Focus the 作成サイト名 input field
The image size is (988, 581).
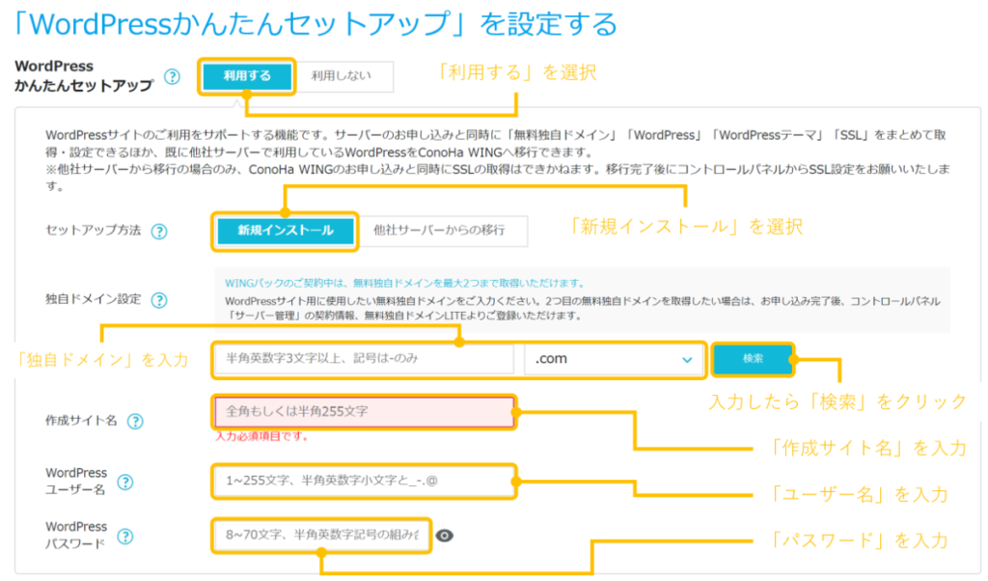pos(365,412)
